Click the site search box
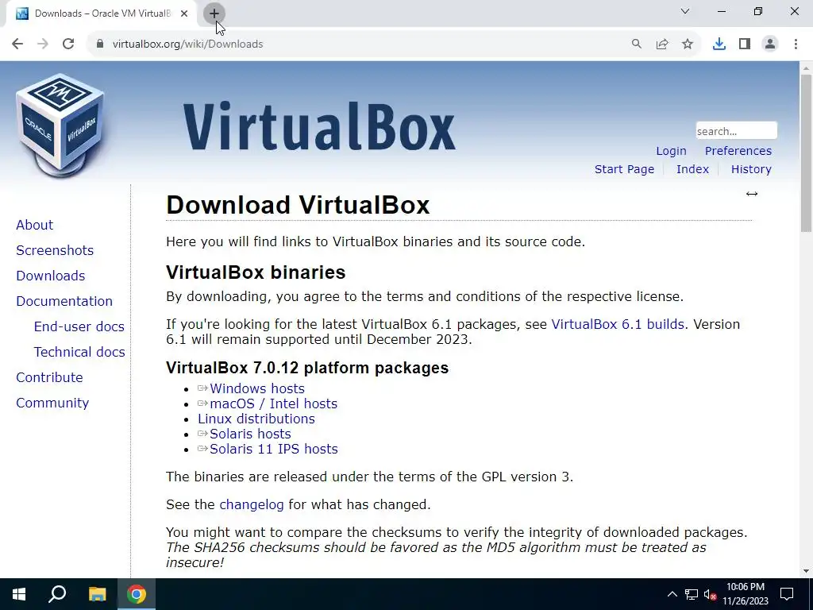Viewport: 813px width, 610px height. pos(736,131)
